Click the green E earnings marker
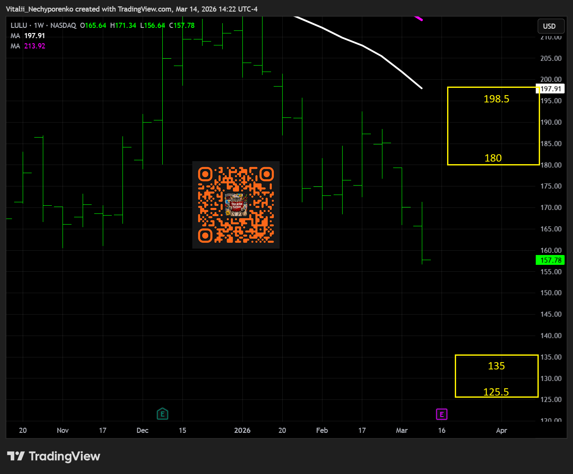Image resolution: width=573 pixels, height=474 pixels. point(162,414)
